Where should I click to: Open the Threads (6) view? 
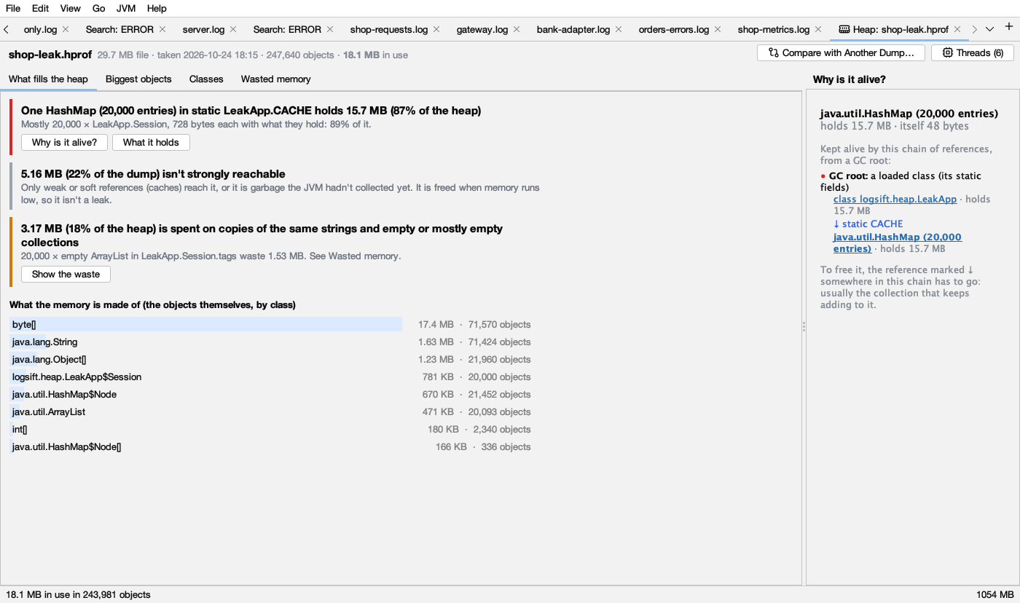[973, 53]
